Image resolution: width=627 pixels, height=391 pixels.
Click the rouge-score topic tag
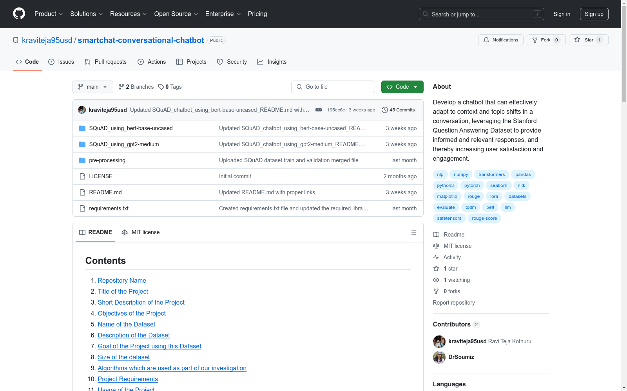[484, 218]
